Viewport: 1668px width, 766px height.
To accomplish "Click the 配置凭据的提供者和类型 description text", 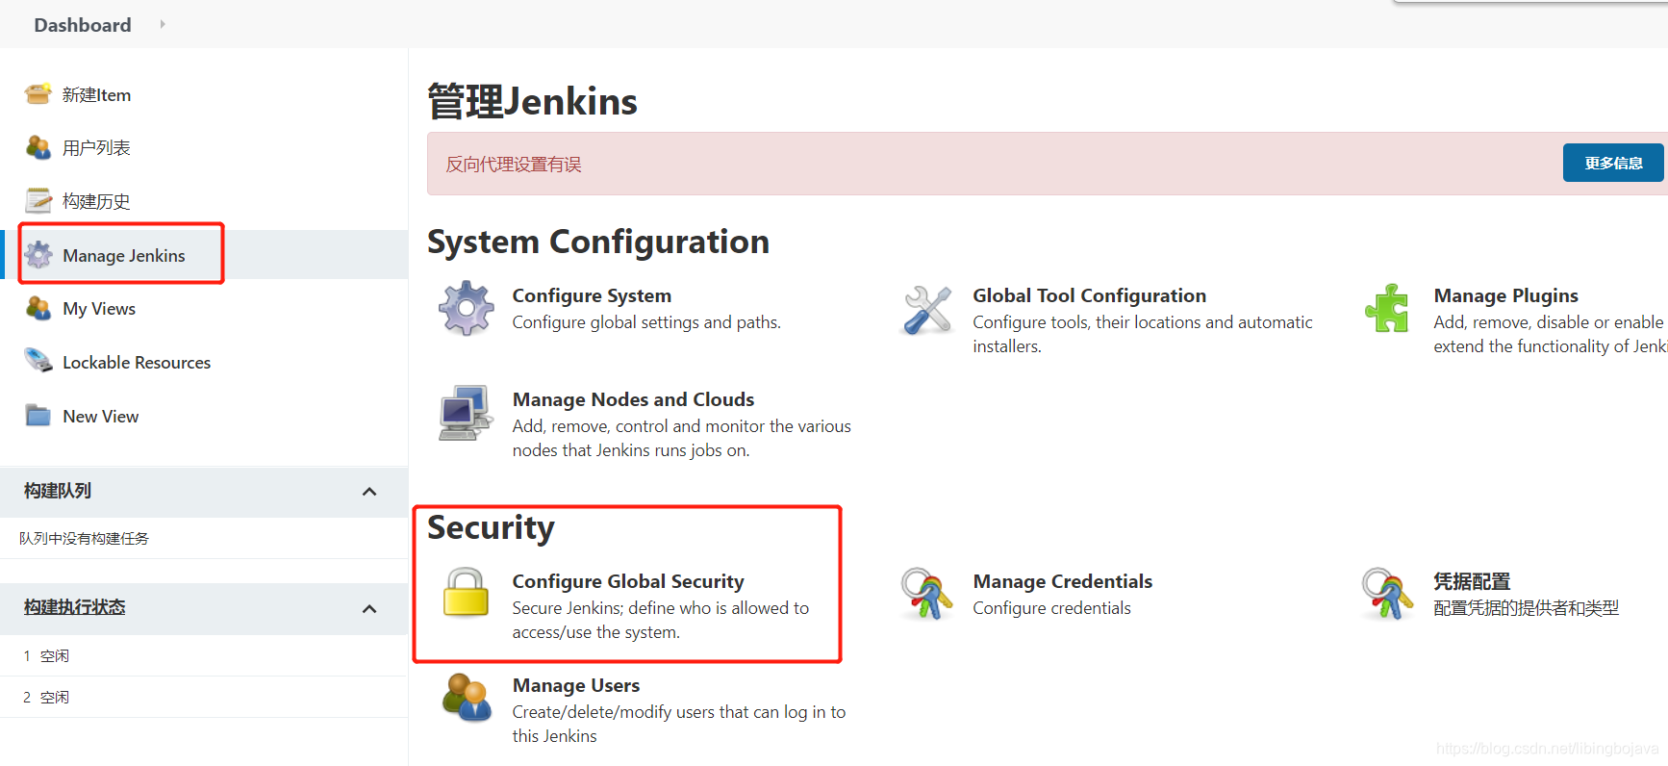I will [1526, 608].
